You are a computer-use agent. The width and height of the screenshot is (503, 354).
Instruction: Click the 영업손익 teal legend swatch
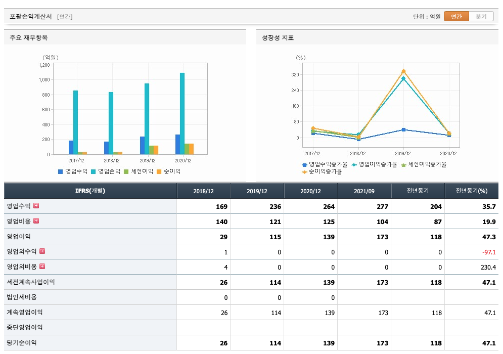coord(94,172)
